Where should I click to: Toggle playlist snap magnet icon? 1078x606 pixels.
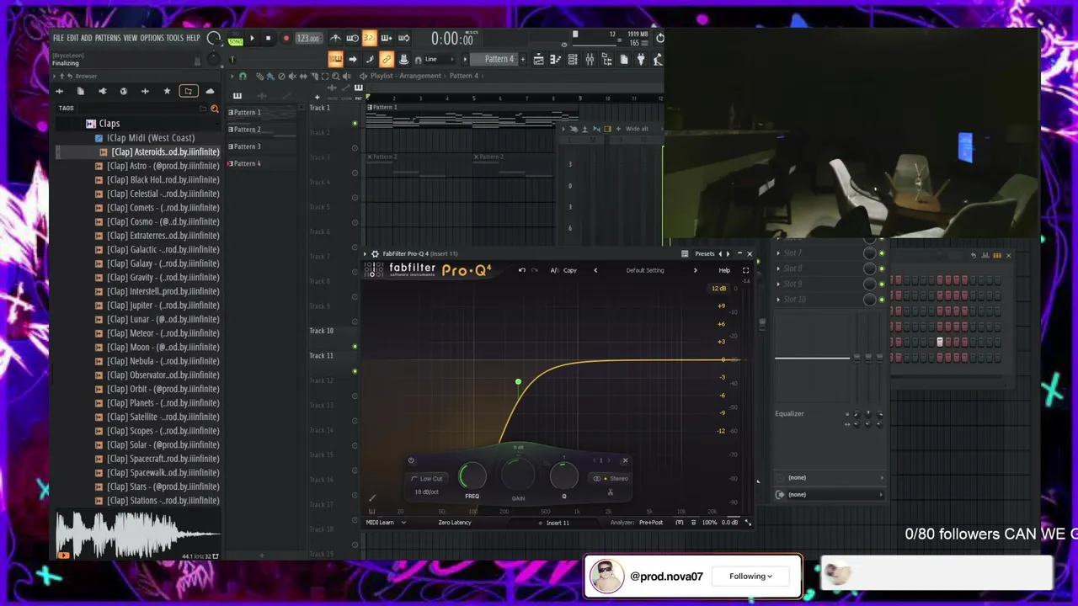(x=243, y=76)
